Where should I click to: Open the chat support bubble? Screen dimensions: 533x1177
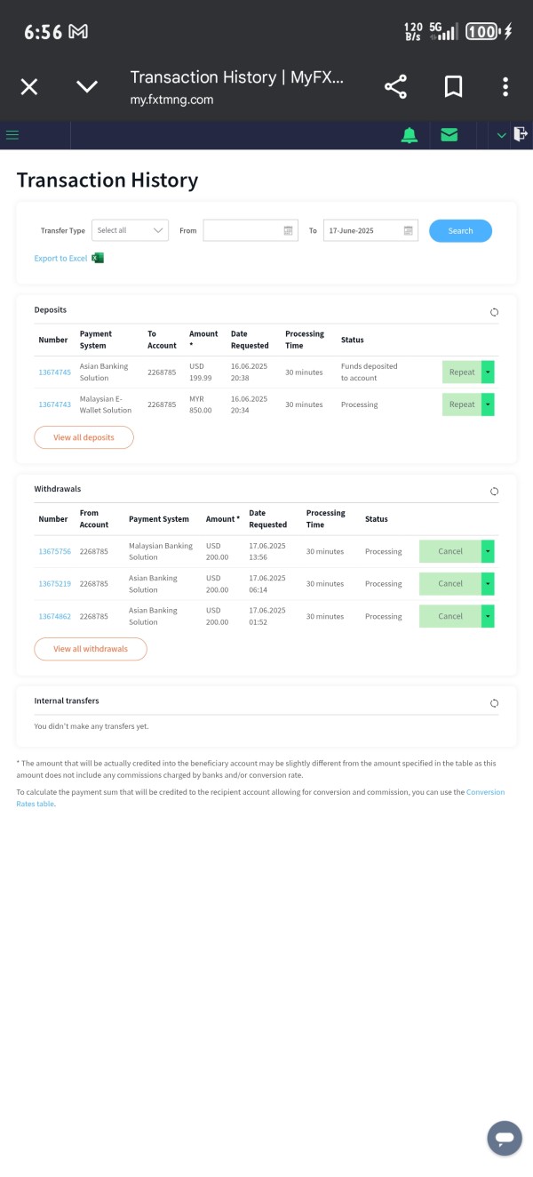point(504,1138)
